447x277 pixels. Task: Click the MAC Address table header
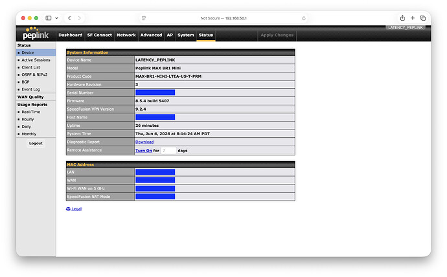(x=181, y=165)
